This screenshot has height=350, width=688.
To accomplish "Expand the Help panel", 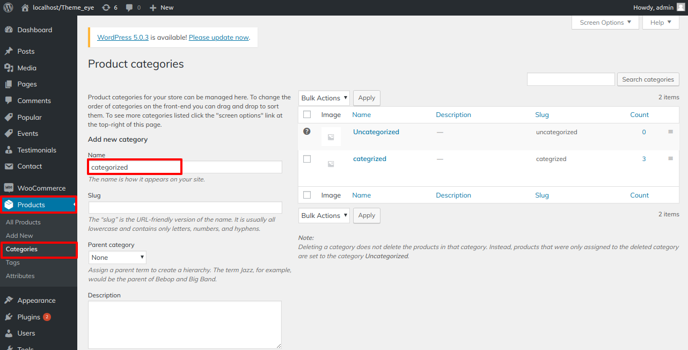I will coord(661,23).
